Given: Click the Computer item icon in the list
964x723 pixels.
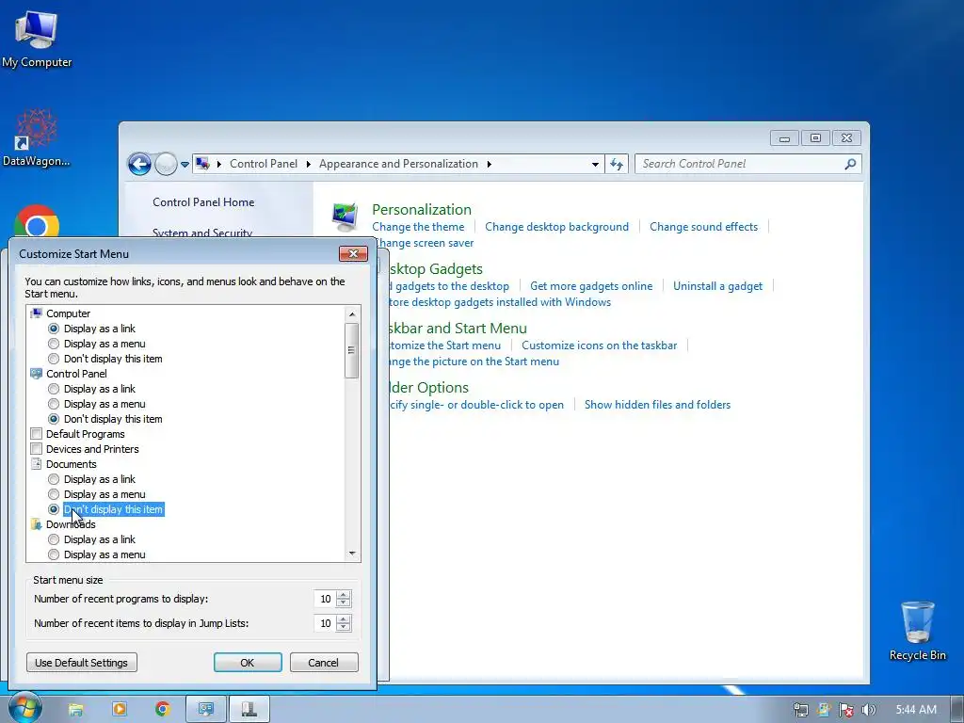Looking at the screenshot, I should click(x=37, y=313).
